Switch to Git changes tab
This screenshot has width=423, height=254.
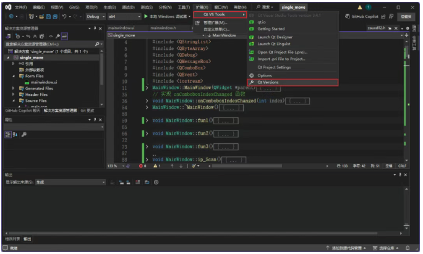pyautogui.click(x=87, y=111)
